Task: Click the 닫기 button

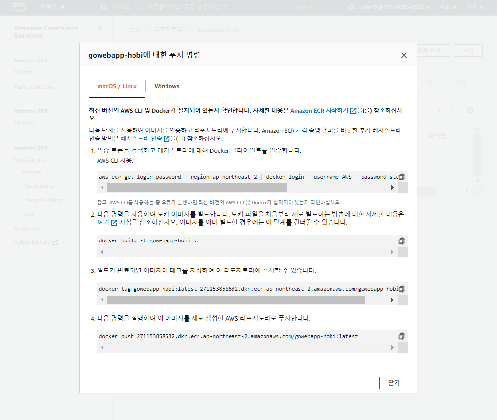Action: [x=394, y=383]
